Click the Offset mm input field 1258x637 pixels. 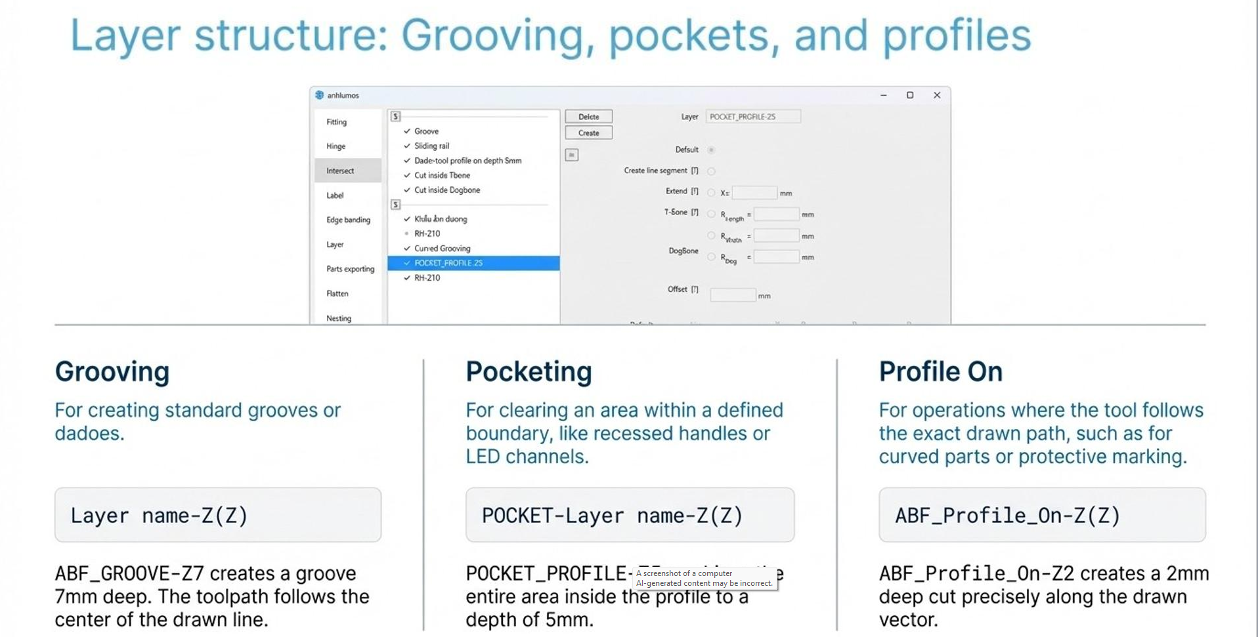point(732,295)
